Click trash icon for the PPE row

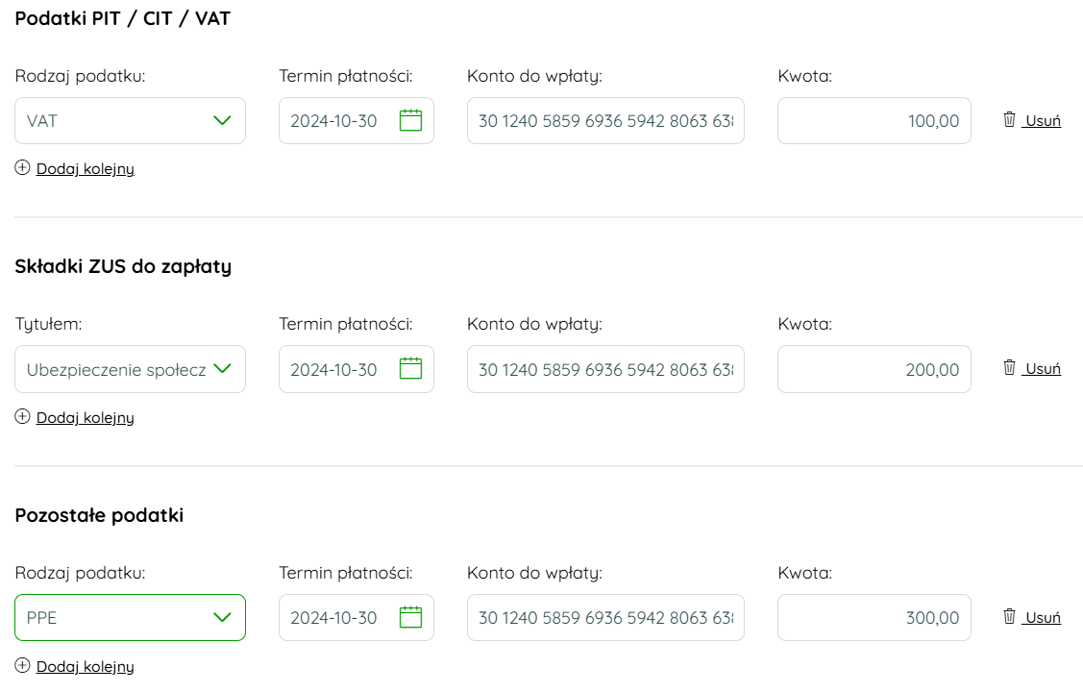[x=1009, y=616]
